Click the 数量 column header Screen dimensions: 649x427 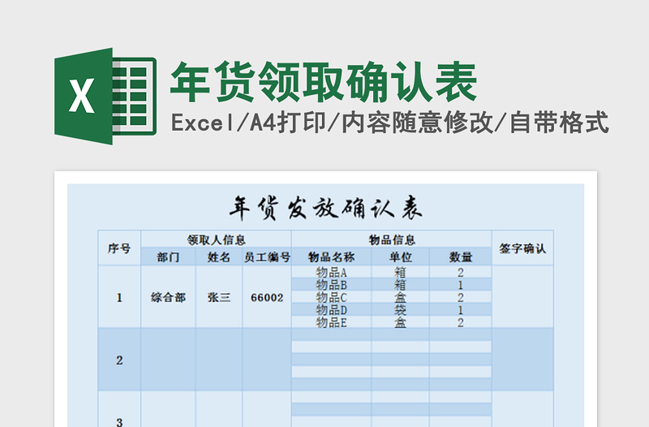[x=460, y=257]
